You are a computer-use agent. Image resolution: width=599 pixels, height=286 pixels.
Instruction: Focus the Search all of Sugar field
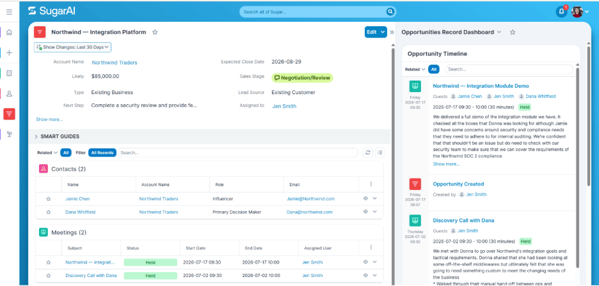[x=313, y=12]
